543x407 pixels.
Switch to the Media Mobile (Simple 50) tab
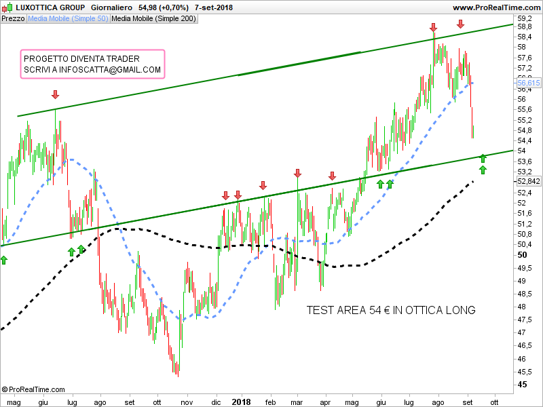[67, 18]
